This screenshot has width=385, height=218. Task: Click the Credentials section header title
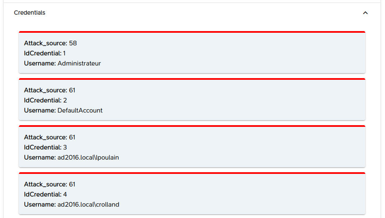(29, 13)
